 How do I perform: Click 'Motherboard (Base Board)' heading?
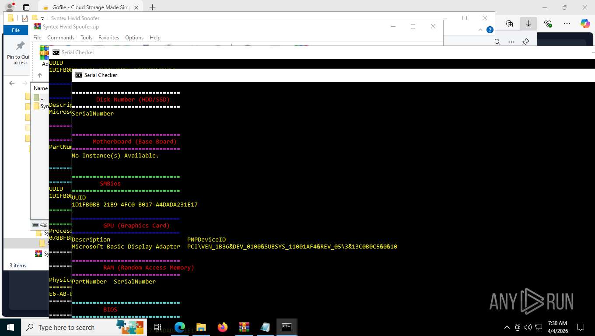[x=135, y=141]
